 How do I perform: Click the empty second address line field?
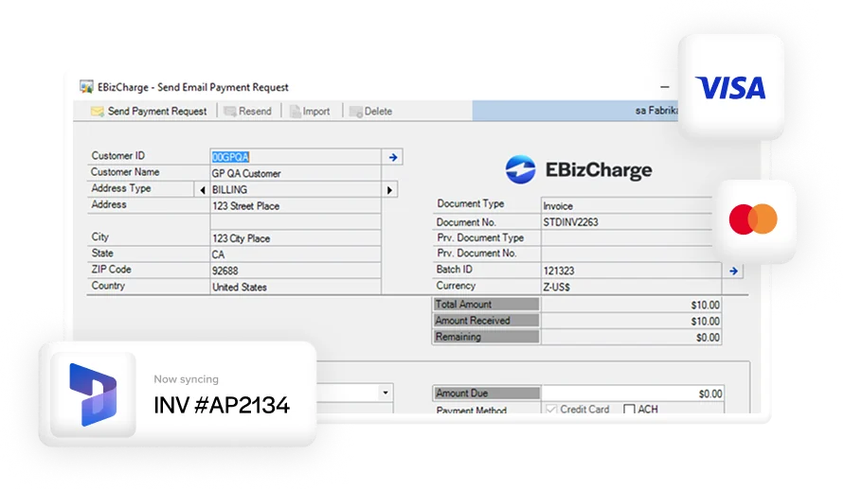[296, 222]
